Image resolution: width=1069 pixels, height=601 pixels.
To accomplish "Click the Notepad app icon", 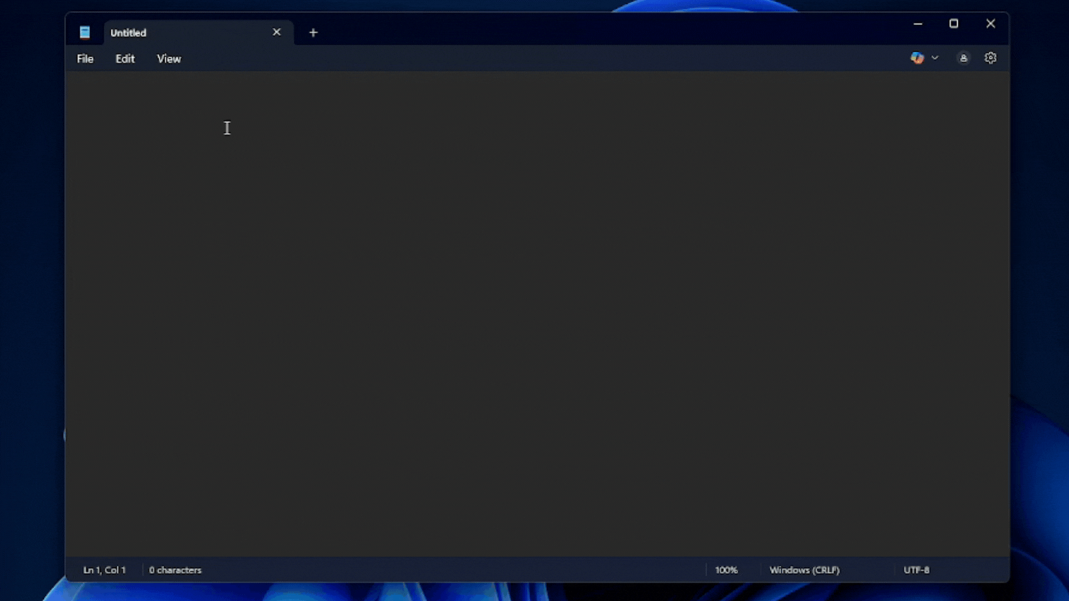I will coord(85,32).
